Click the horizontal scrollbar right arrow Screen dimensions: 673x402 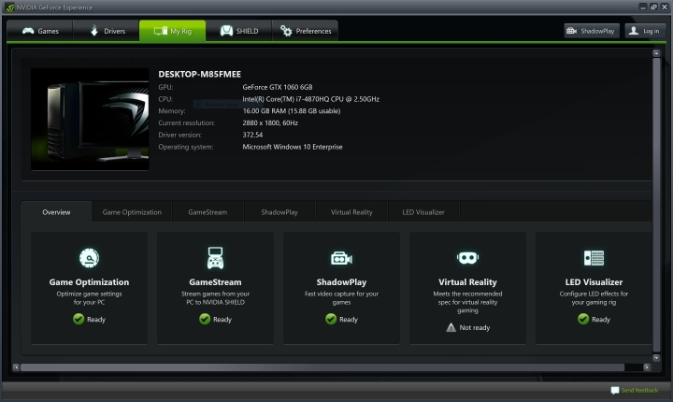[x=647, y=367]
